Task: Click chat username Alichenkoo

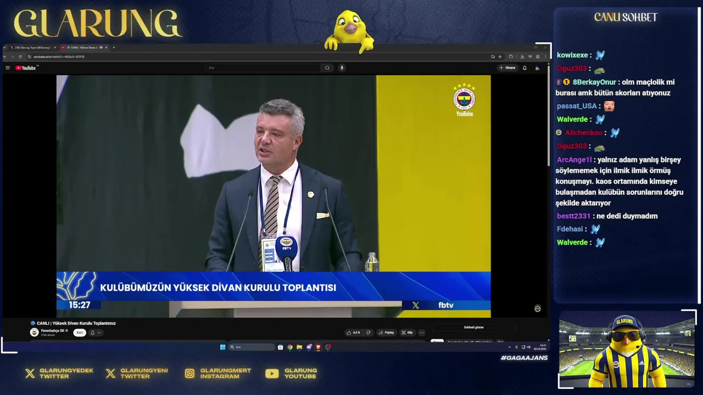Action: [584, 133]
